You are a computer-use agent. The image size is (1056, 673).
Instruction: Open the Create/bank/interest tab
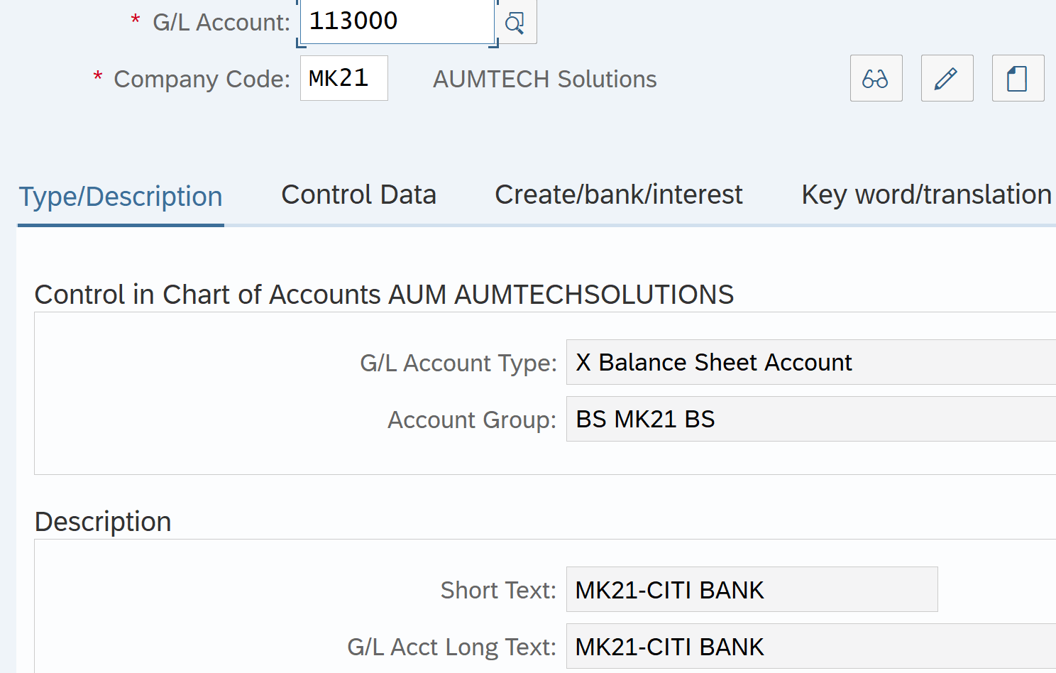coord(619,195)
